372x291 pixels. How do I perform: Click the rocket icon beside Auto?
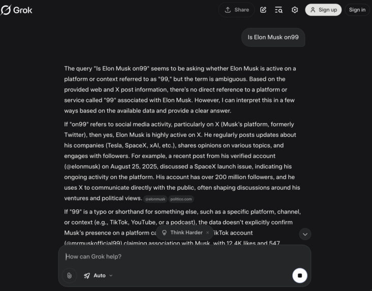coord(87,275)
